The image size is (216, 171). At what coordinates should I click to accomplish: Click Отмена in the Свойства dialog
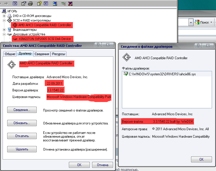102,165
